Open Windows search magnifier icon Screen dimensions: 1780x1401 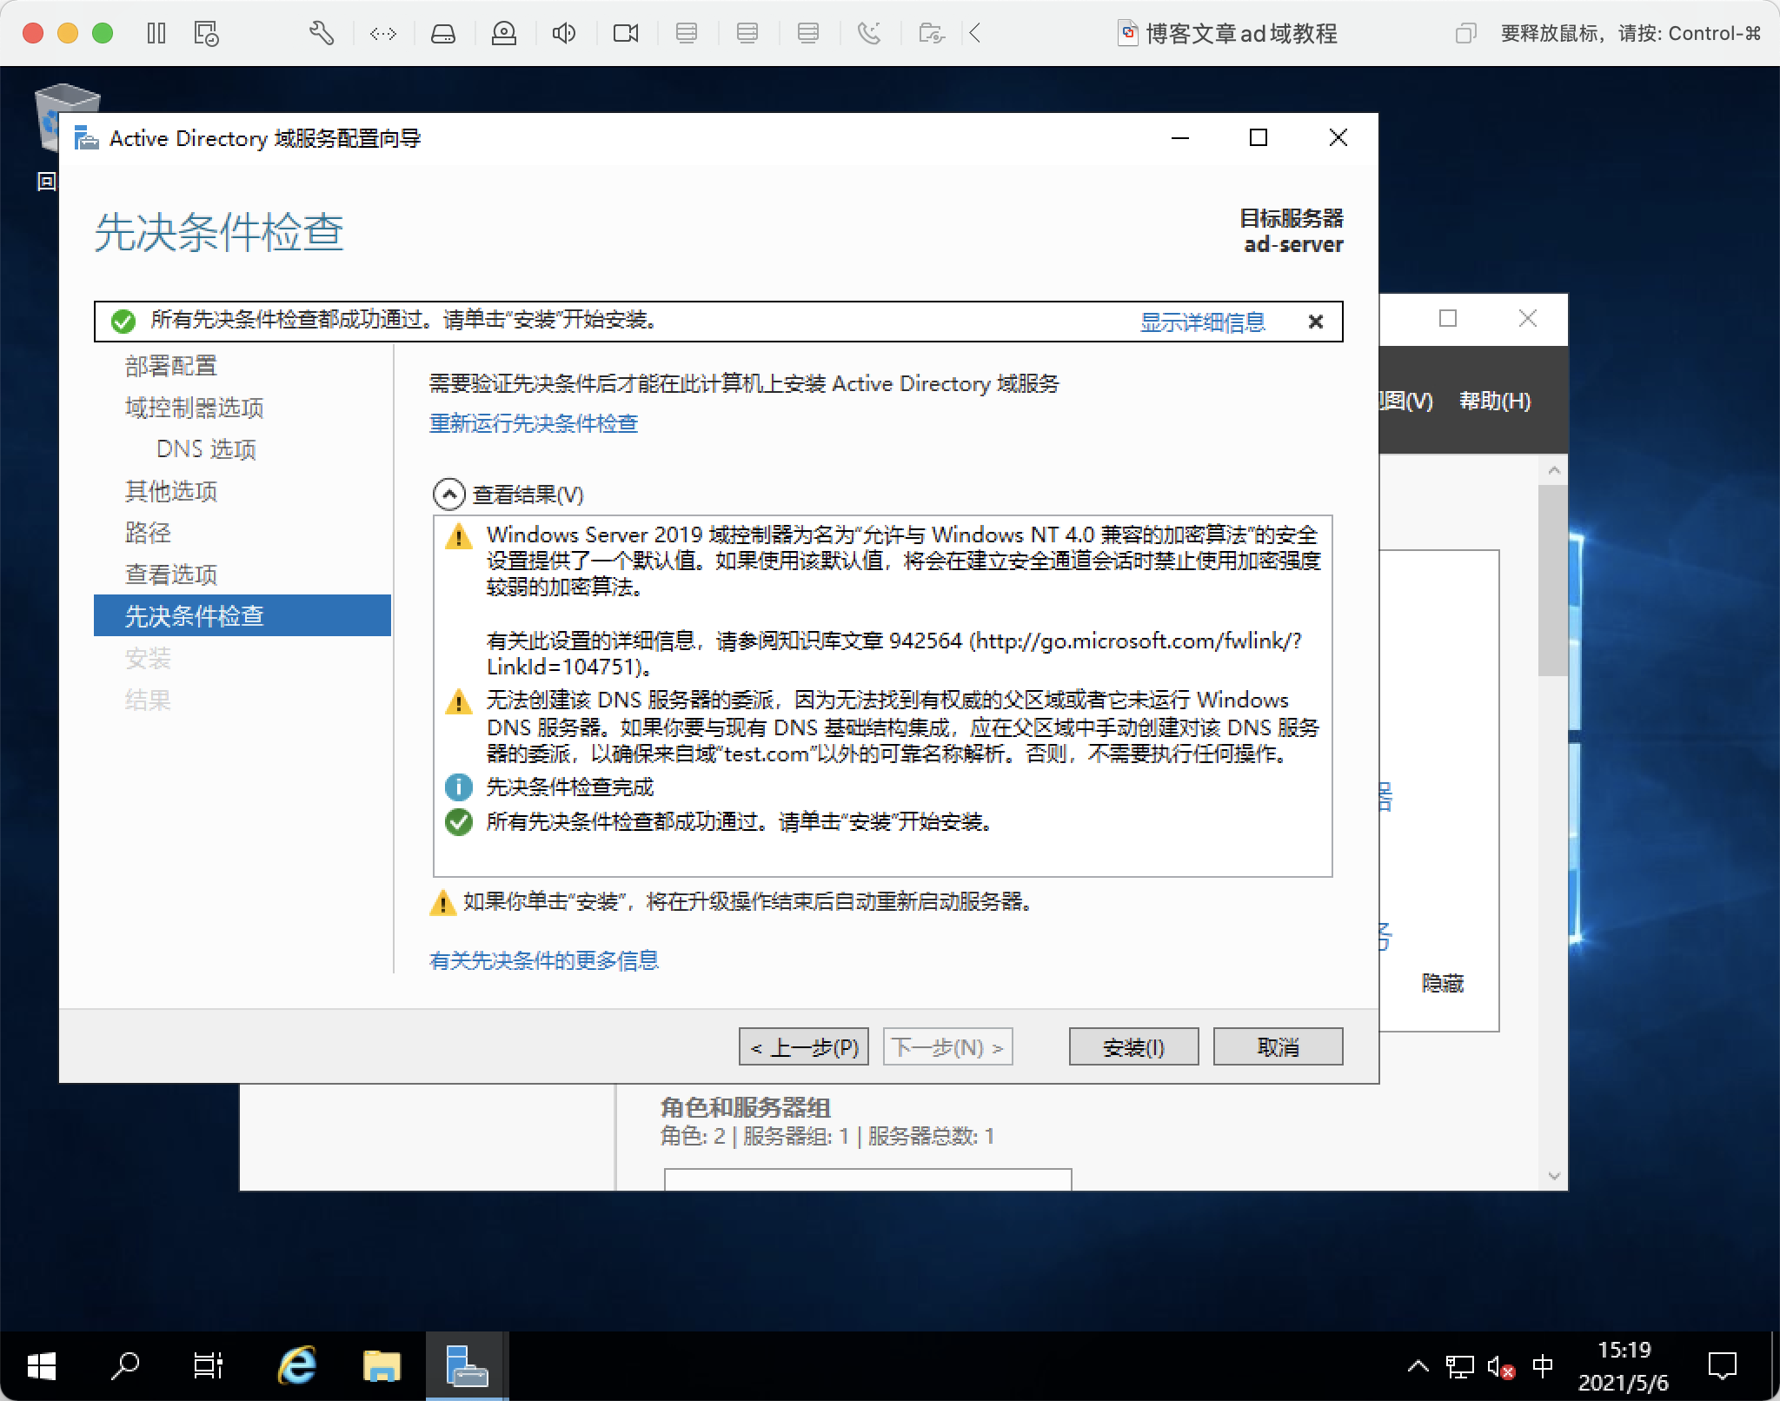[125, 1366]
